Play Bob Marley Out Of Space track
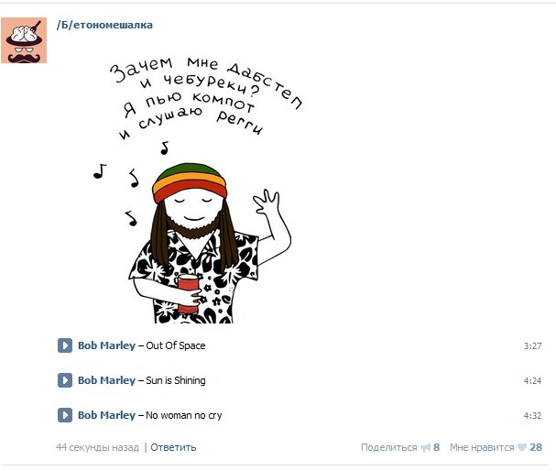This screenshot has height=471, width=556. click(65, 345)
